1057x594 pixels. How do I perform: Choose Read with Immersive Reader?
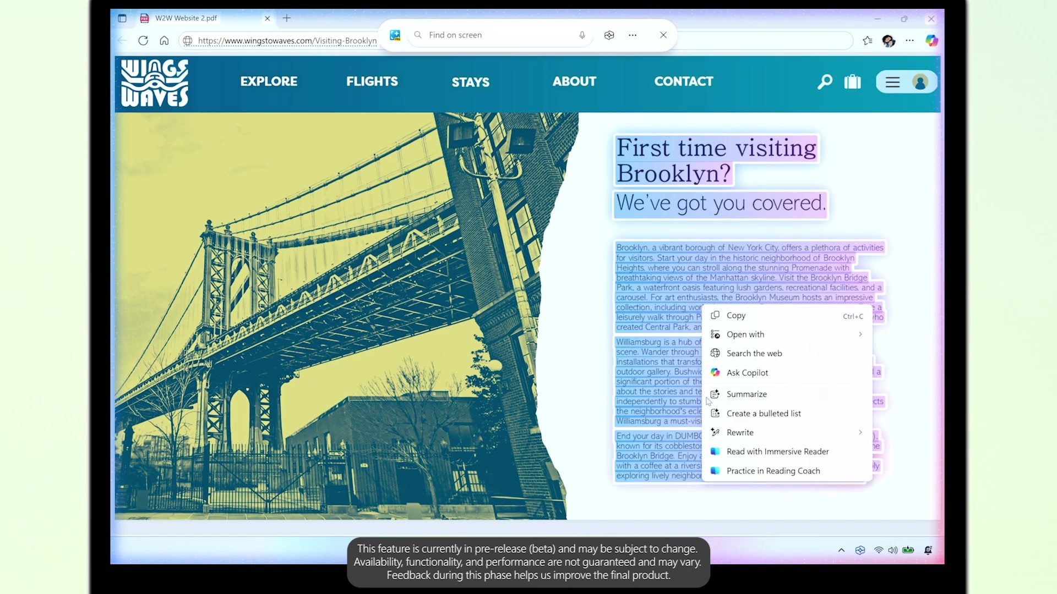click(787, 452)
